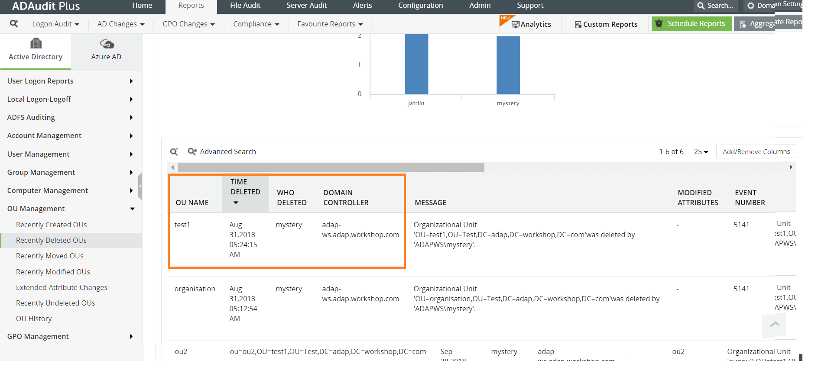The height and width of the screenshot is (367, 831).
Task: Click the horizontal table scrollbar thumb
Action: [331, 167]
